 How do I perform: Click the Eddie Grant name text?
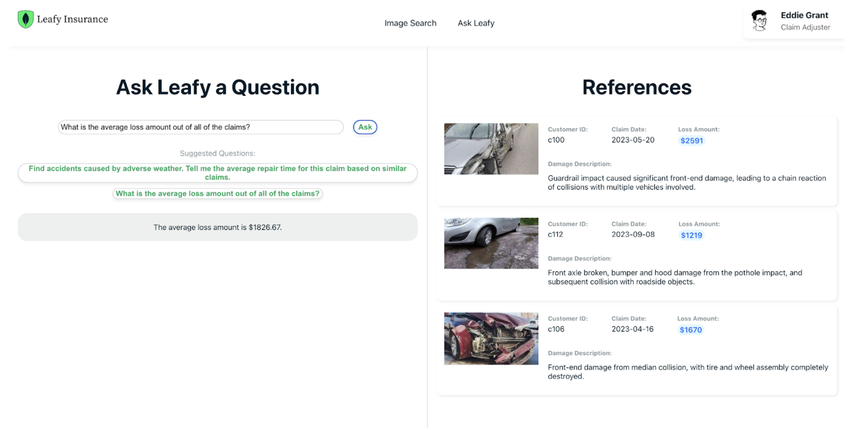click(x=804, y=15)
